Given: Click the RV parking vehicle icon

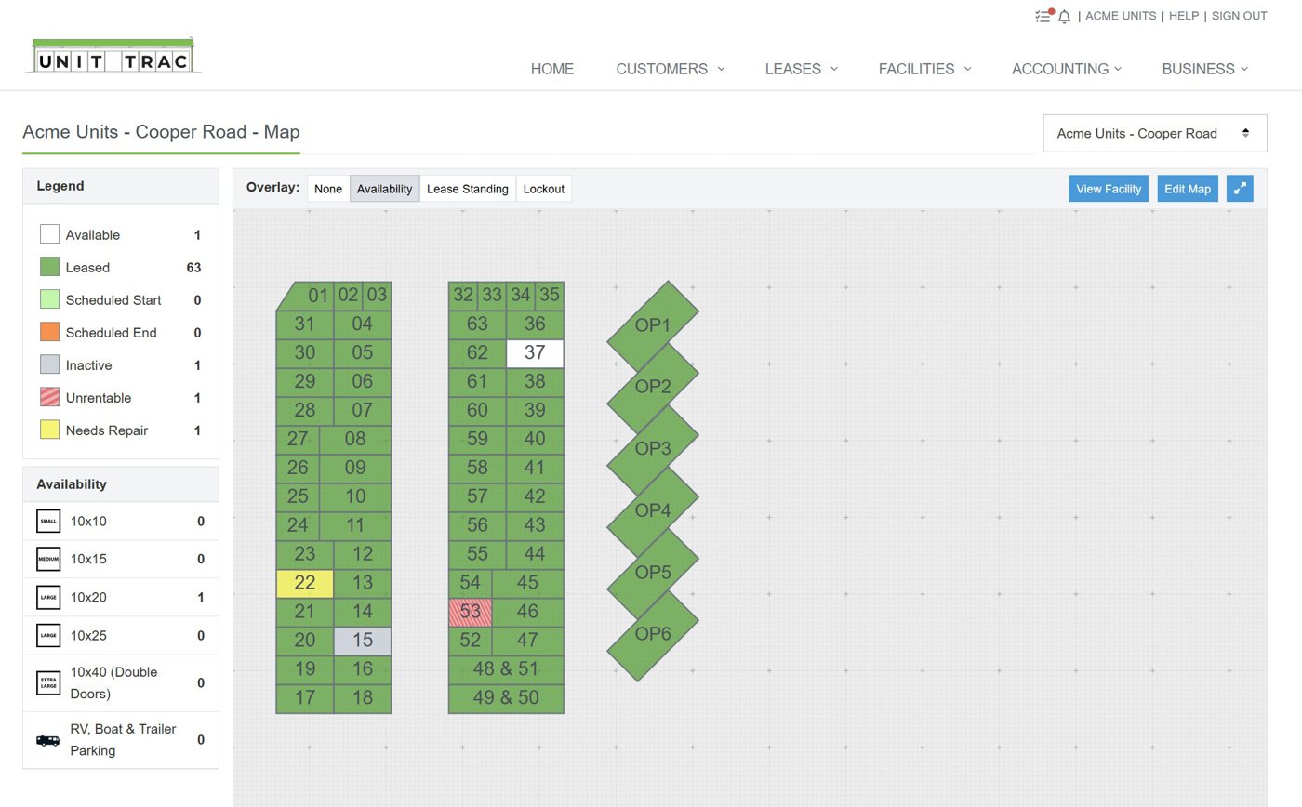Looking at the screenshot, I should [x=48, y=740].
